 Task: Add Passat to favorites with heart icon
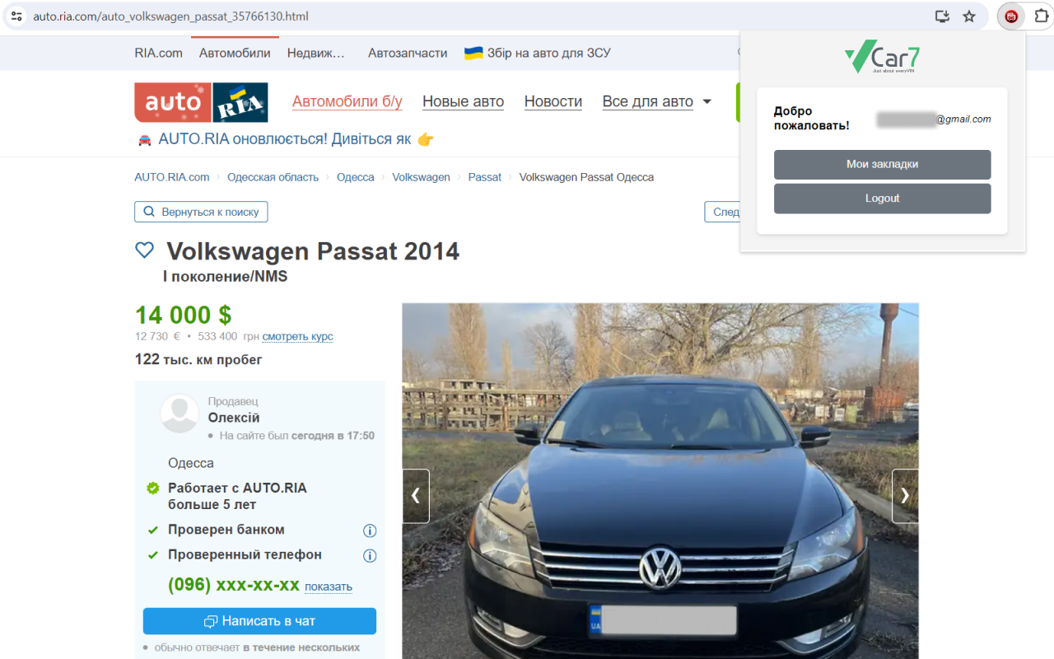(x=144, y=250)
